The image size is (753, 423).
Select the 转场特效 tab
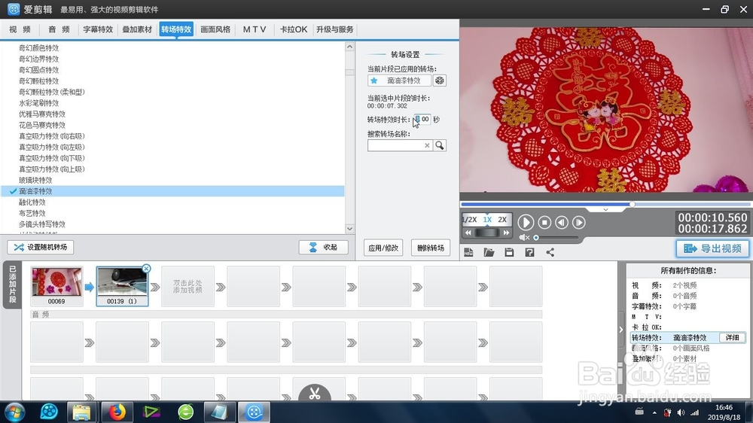point(176,29)
